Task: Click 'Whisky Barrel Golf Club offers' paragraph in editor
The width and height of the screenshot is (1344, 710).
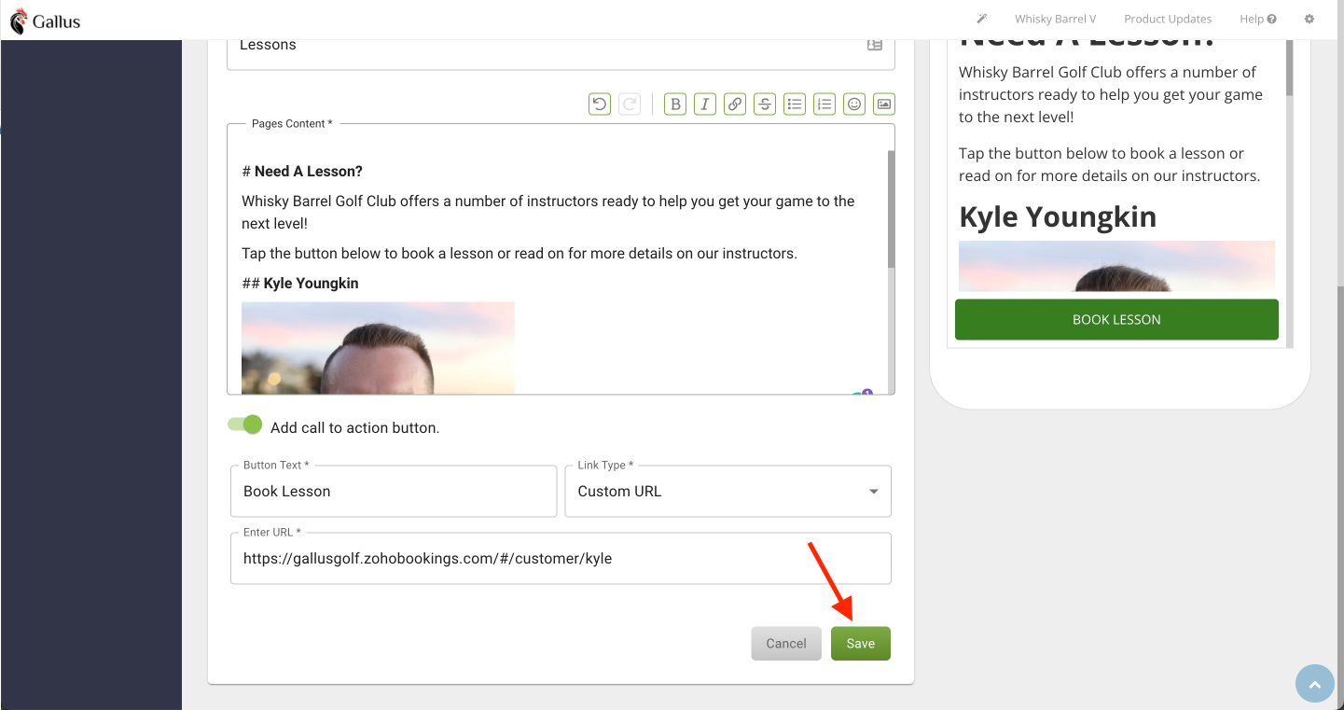Action: point(548,213)
